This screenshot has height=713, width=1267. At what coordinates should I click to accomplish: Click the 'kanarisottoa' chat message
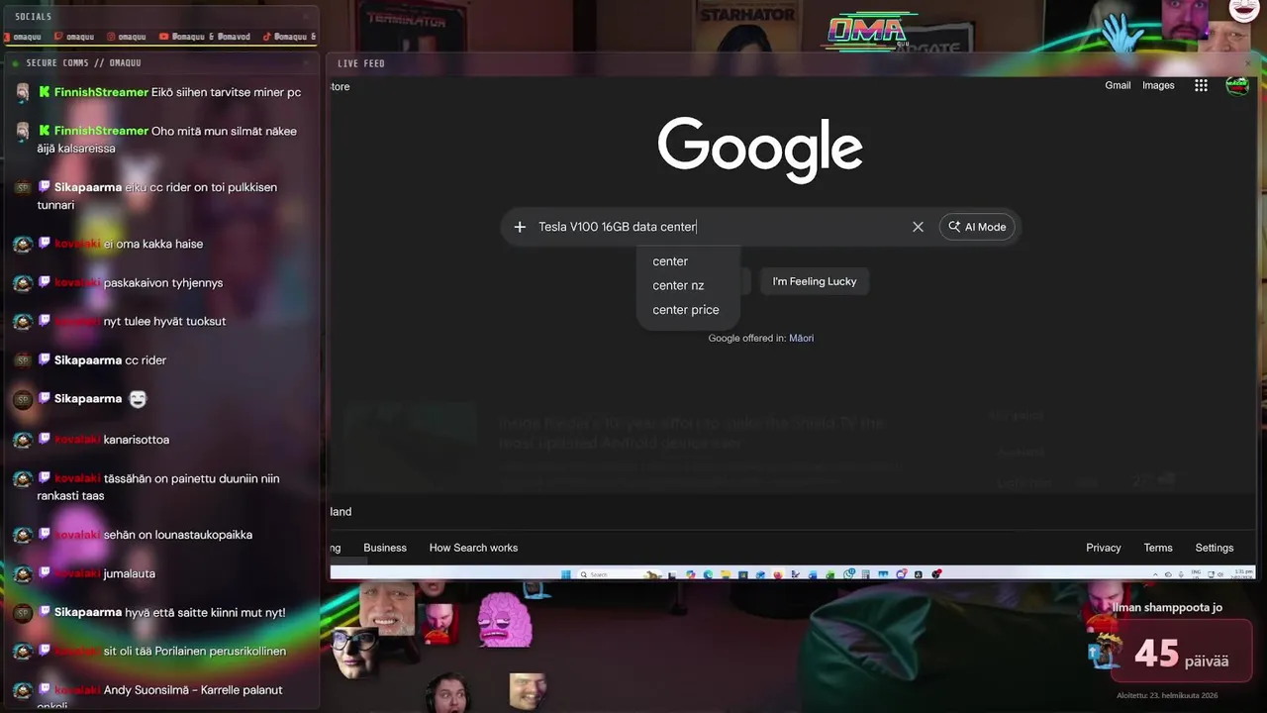pyautogui.click(x=137, y=439)
